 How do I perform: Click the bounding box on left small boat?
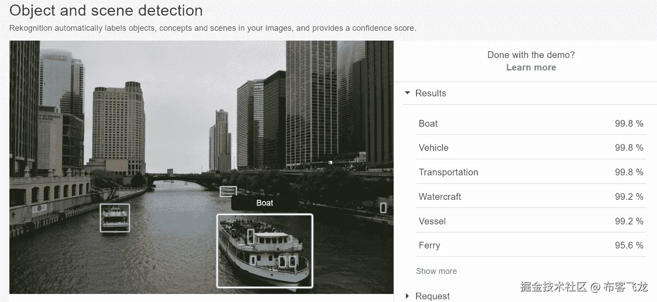[x=114, y=218]
